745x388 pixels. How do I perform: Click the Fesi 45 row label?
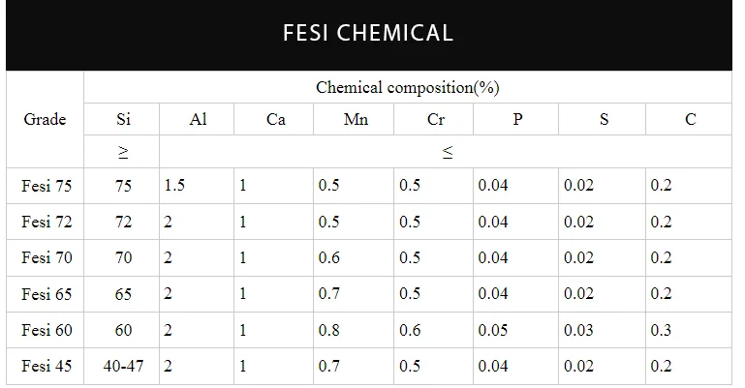click(x=46, y=367)
